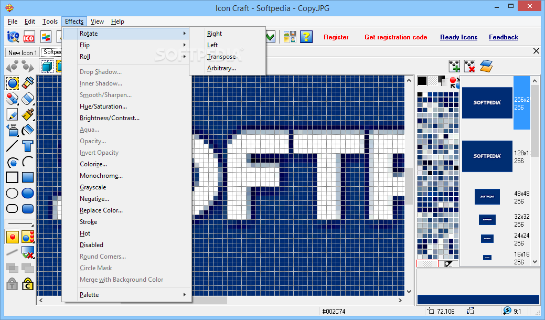Toggle the multiple colored dots mode button
Image resolution: width=545 pixels, height=320 pixels.
(x=28, y=237)
